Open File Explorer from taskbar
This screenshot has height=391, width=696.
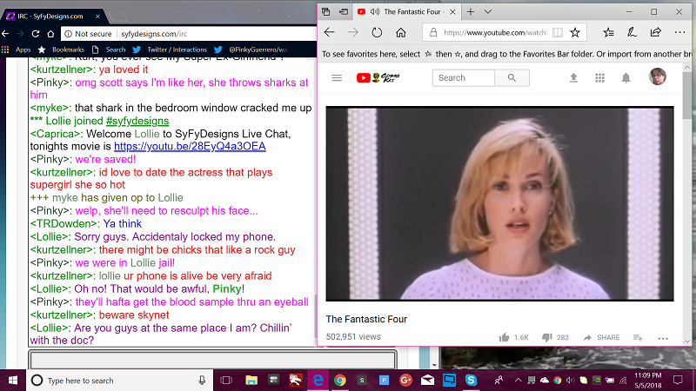pos(251,381)
